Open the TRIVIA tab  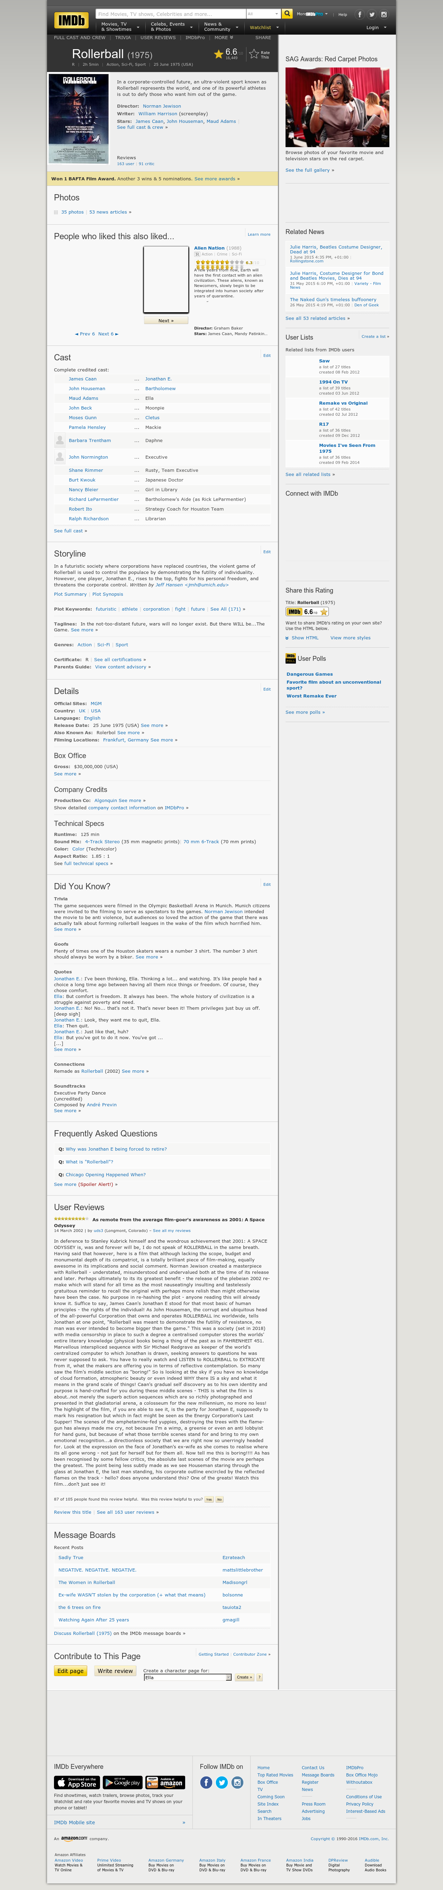click(123, 37)
